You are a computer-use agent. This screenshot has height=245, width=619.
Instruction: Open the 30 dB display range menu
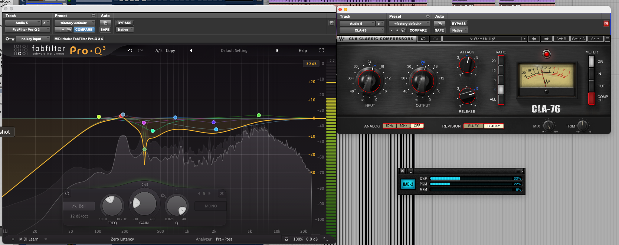pyautogui.click(x=311, y=63)
